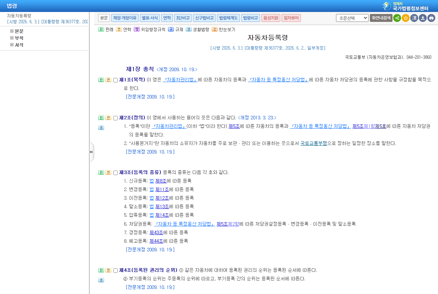This screenshot has height=294, width=438.
Task: Open the 판 icon for 제4조(등록된 권리의 순위)
Action: pos(101,270)
